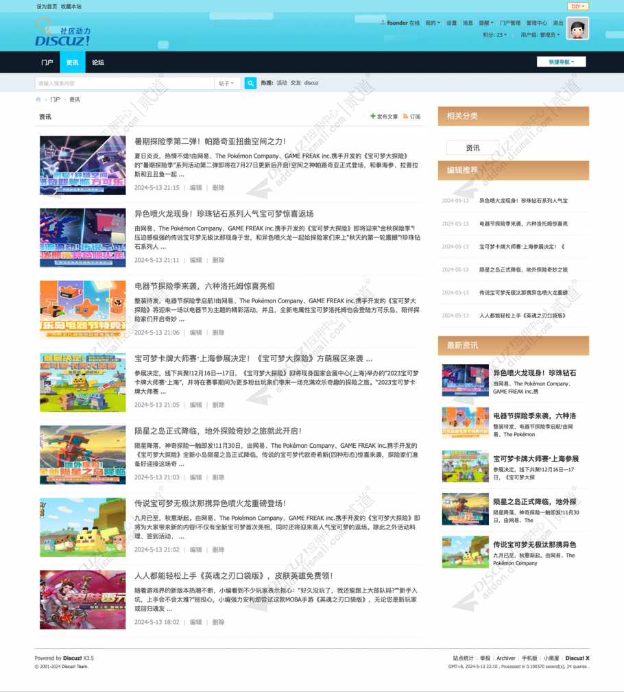Open 消息 in user menu

468,23
